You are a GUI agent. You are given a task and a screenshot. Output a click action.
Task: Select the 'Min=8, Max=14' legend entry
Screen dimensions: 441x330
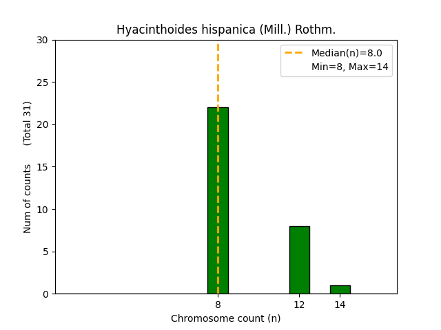coord(349,67)
